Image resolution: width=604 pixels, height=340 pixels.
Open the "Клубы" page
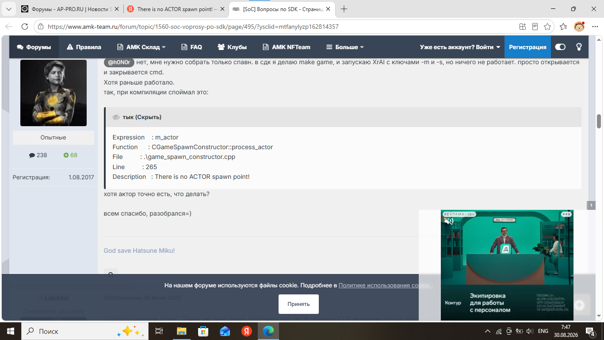232,47
